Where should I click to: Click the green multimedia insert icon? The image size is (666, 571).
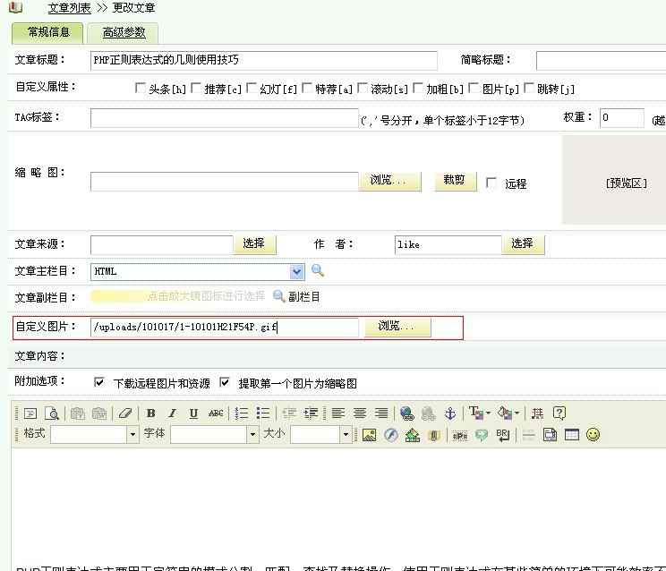[x=413, y=435]
